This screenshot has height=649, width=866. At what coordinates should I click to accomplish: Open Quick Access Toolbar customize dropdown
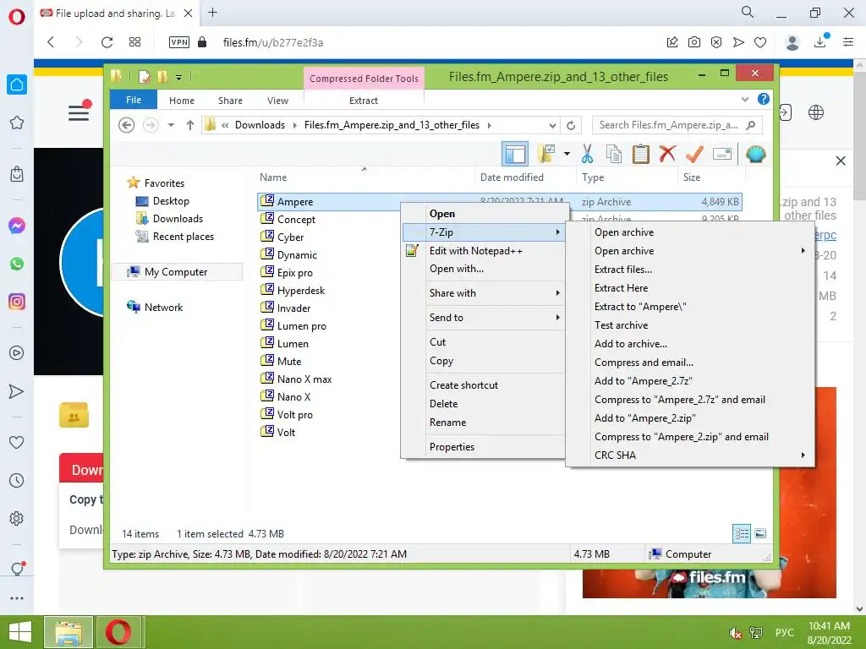tap(179, 77)
